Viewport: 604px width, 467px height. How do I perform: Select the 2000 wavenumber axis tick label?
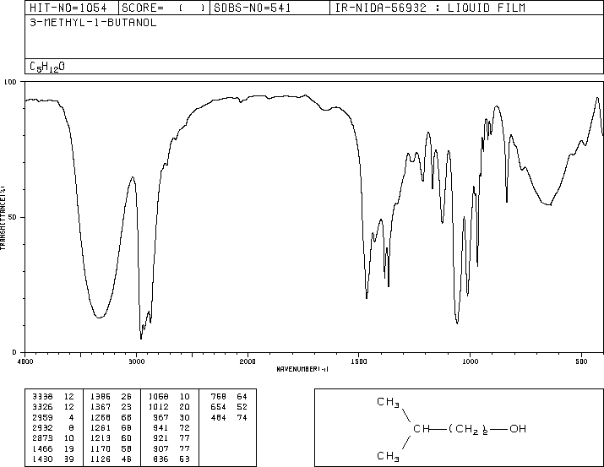tap(248, 361)
